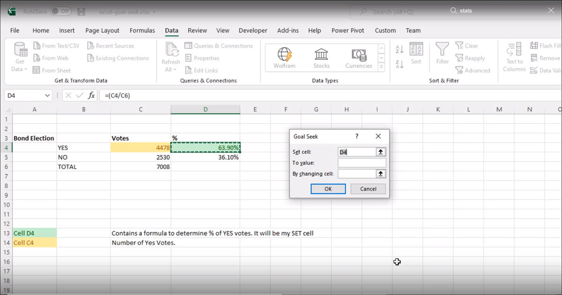
Task: Cancel the Goal Seek dialog
Action: coord(368,189)
